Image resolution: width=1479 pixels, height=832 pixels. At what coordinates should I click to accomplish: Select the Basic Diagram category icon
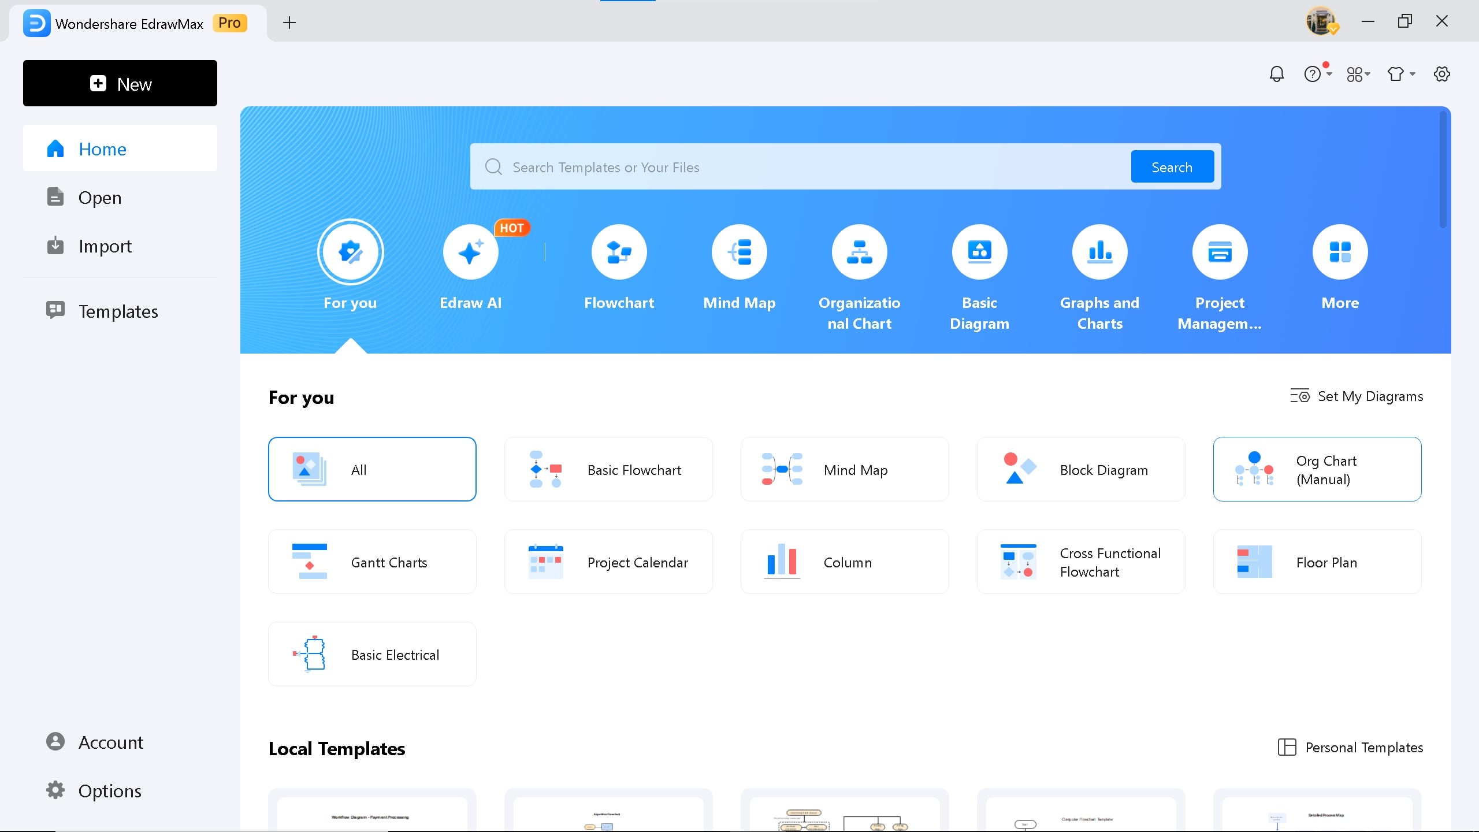coord(979,252)
